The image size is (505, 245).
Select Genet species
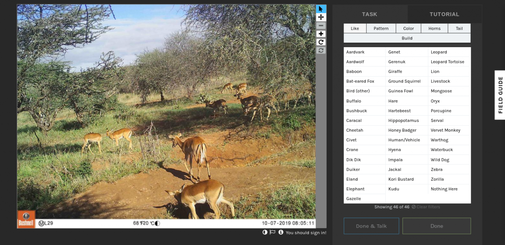pyautogui.click(x=407, y=52)
